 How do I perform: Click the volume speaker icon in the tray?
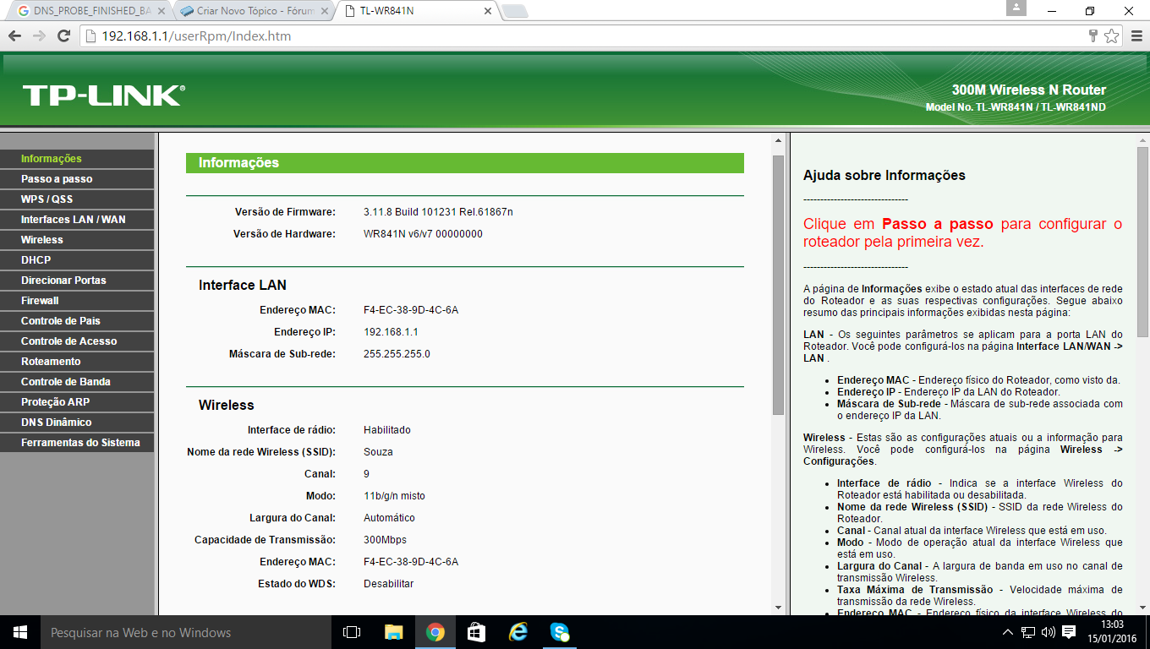tap(1049, 632)
